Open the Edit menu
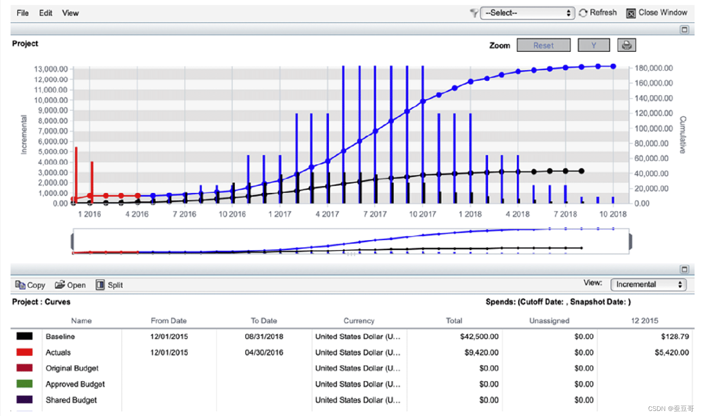Image resolution: width=701 pixels, height=416 pixels. [x=45, y=13]
